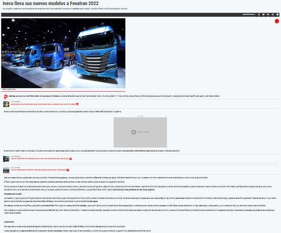
Task: Click the red drop-cap letter P
Action: tap(6, 97)
